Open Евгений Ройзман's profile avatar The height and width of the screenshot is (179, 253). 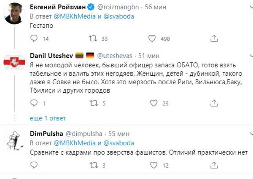(x=14, y=14)
